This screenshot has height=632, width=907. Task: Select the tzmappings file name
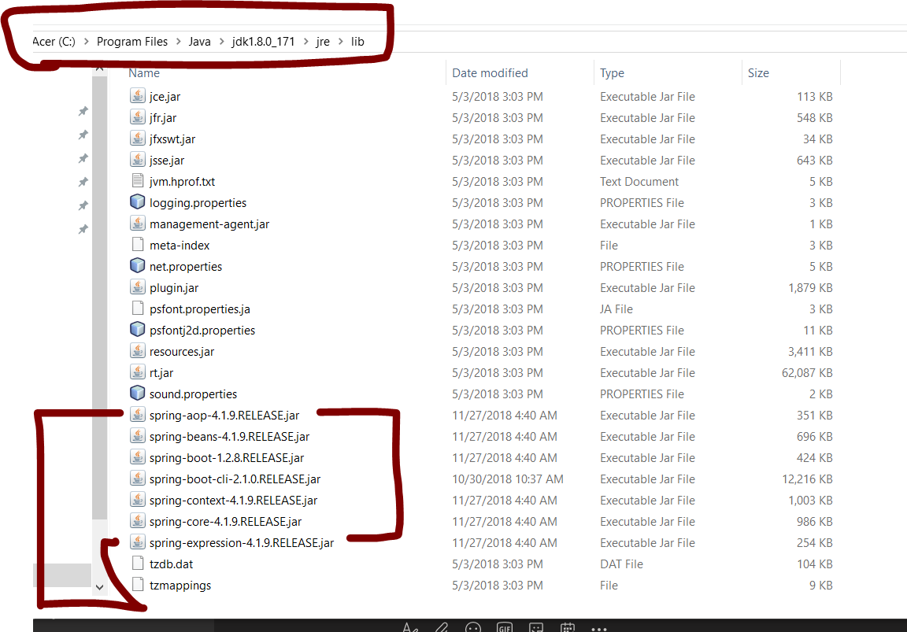180,585
